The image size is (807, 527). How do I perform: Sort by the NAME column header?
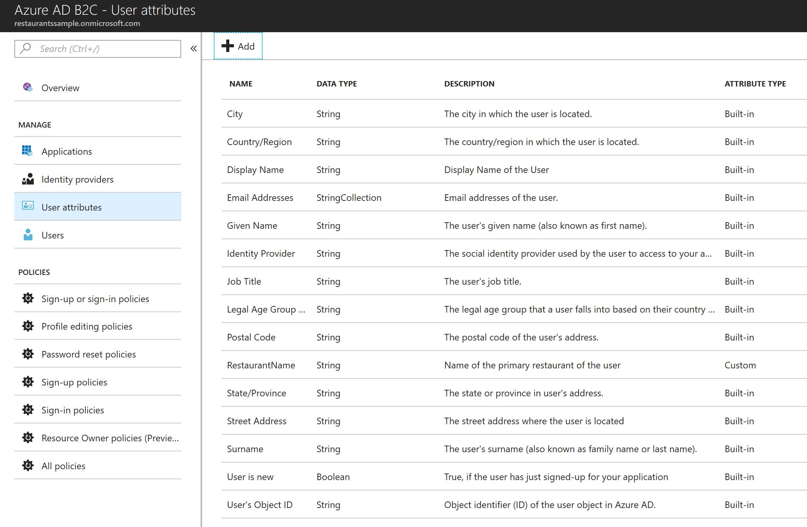pyautogui.click(x=241, y=84)
